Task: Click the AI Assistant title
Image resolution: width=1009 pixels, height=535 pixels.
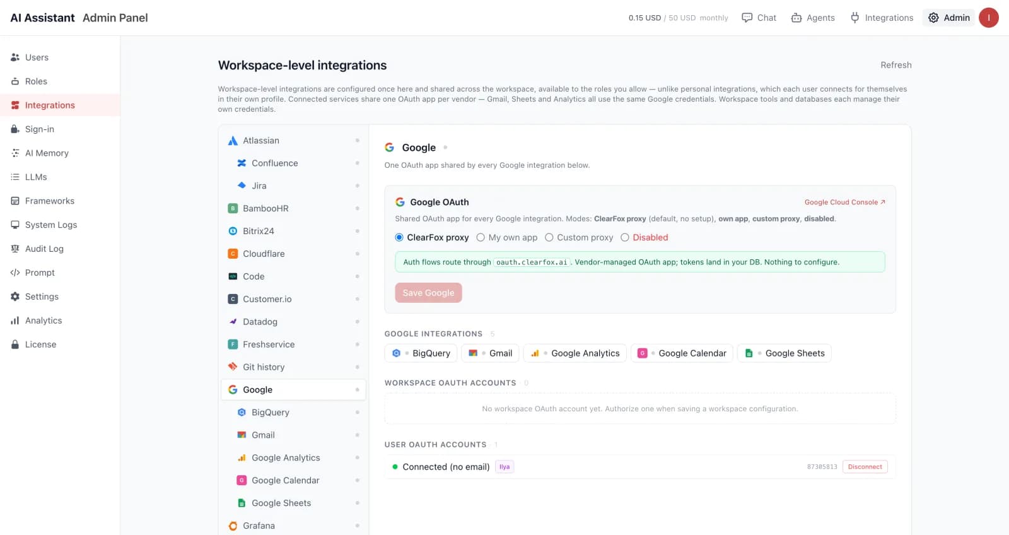Action: point(42,18)
